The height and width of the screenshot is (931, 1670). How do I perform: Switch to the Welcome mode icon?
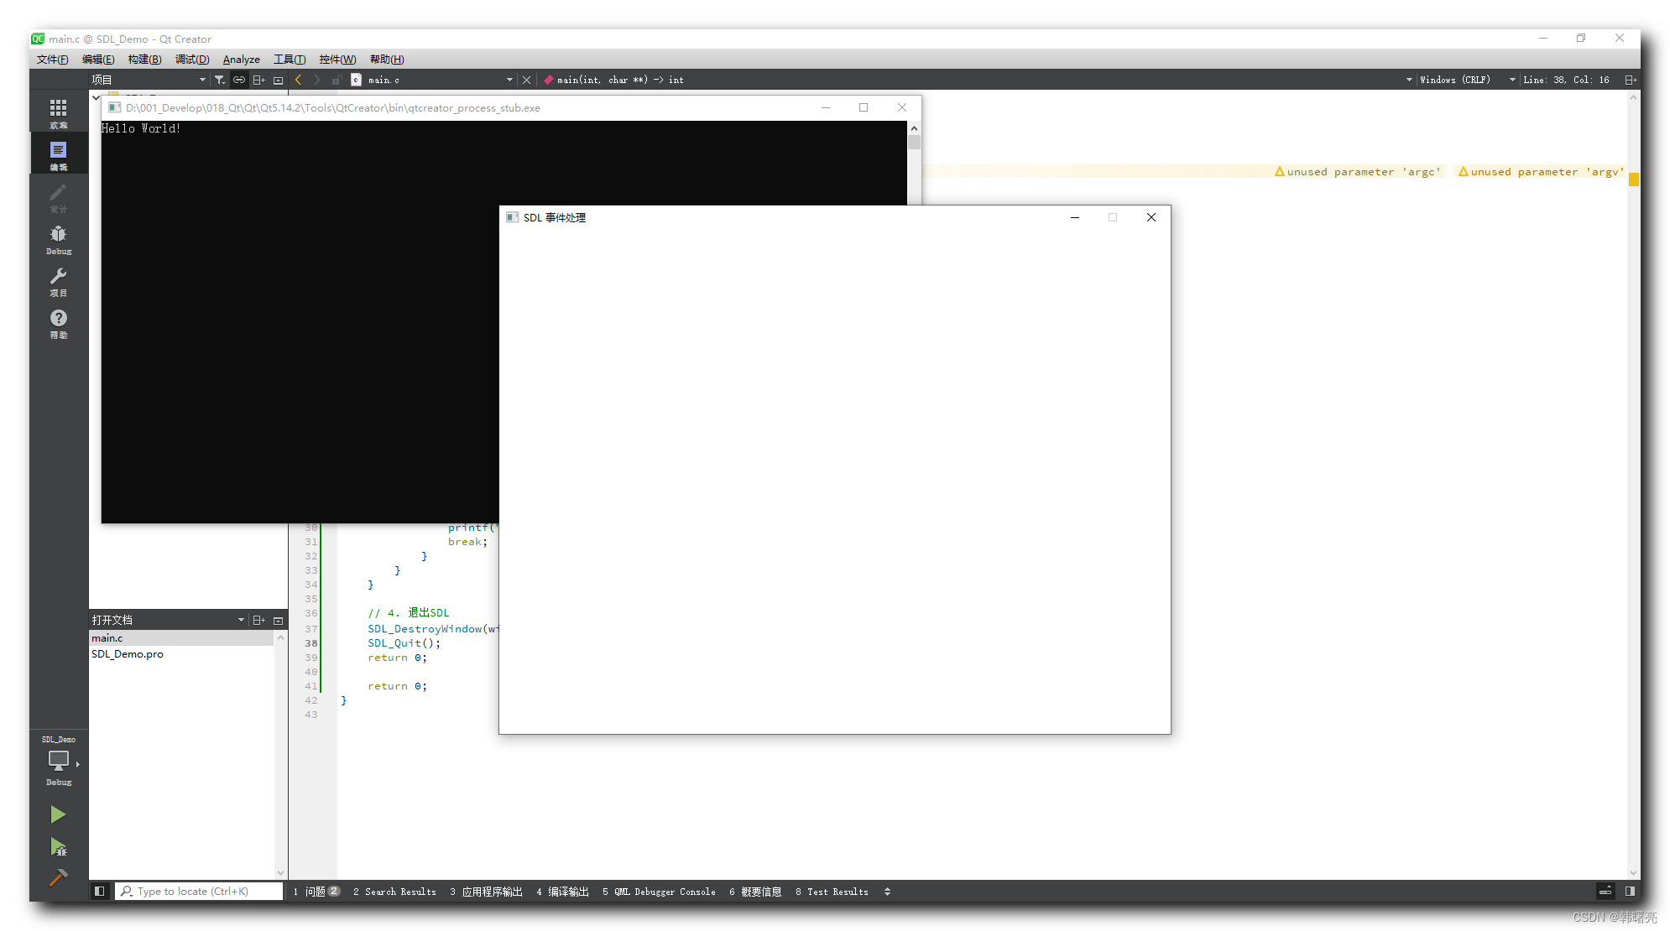coord(58,112)
